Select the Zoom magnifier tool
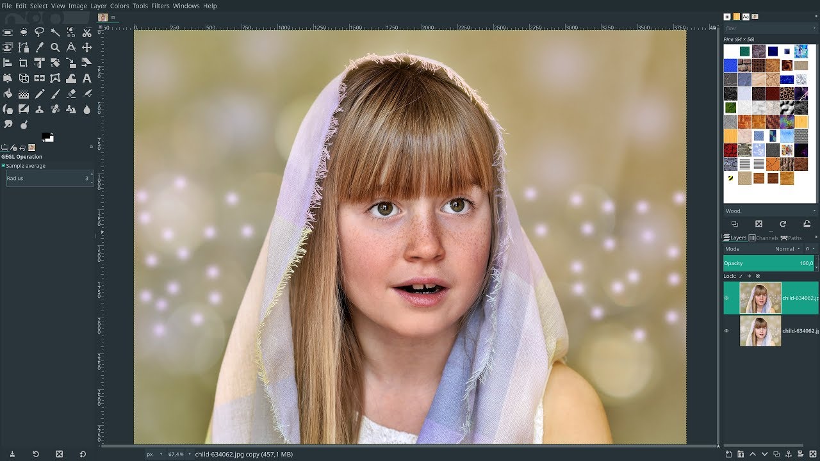The width and height of the screenshot is (820, 461). click(x=55, y=47)
